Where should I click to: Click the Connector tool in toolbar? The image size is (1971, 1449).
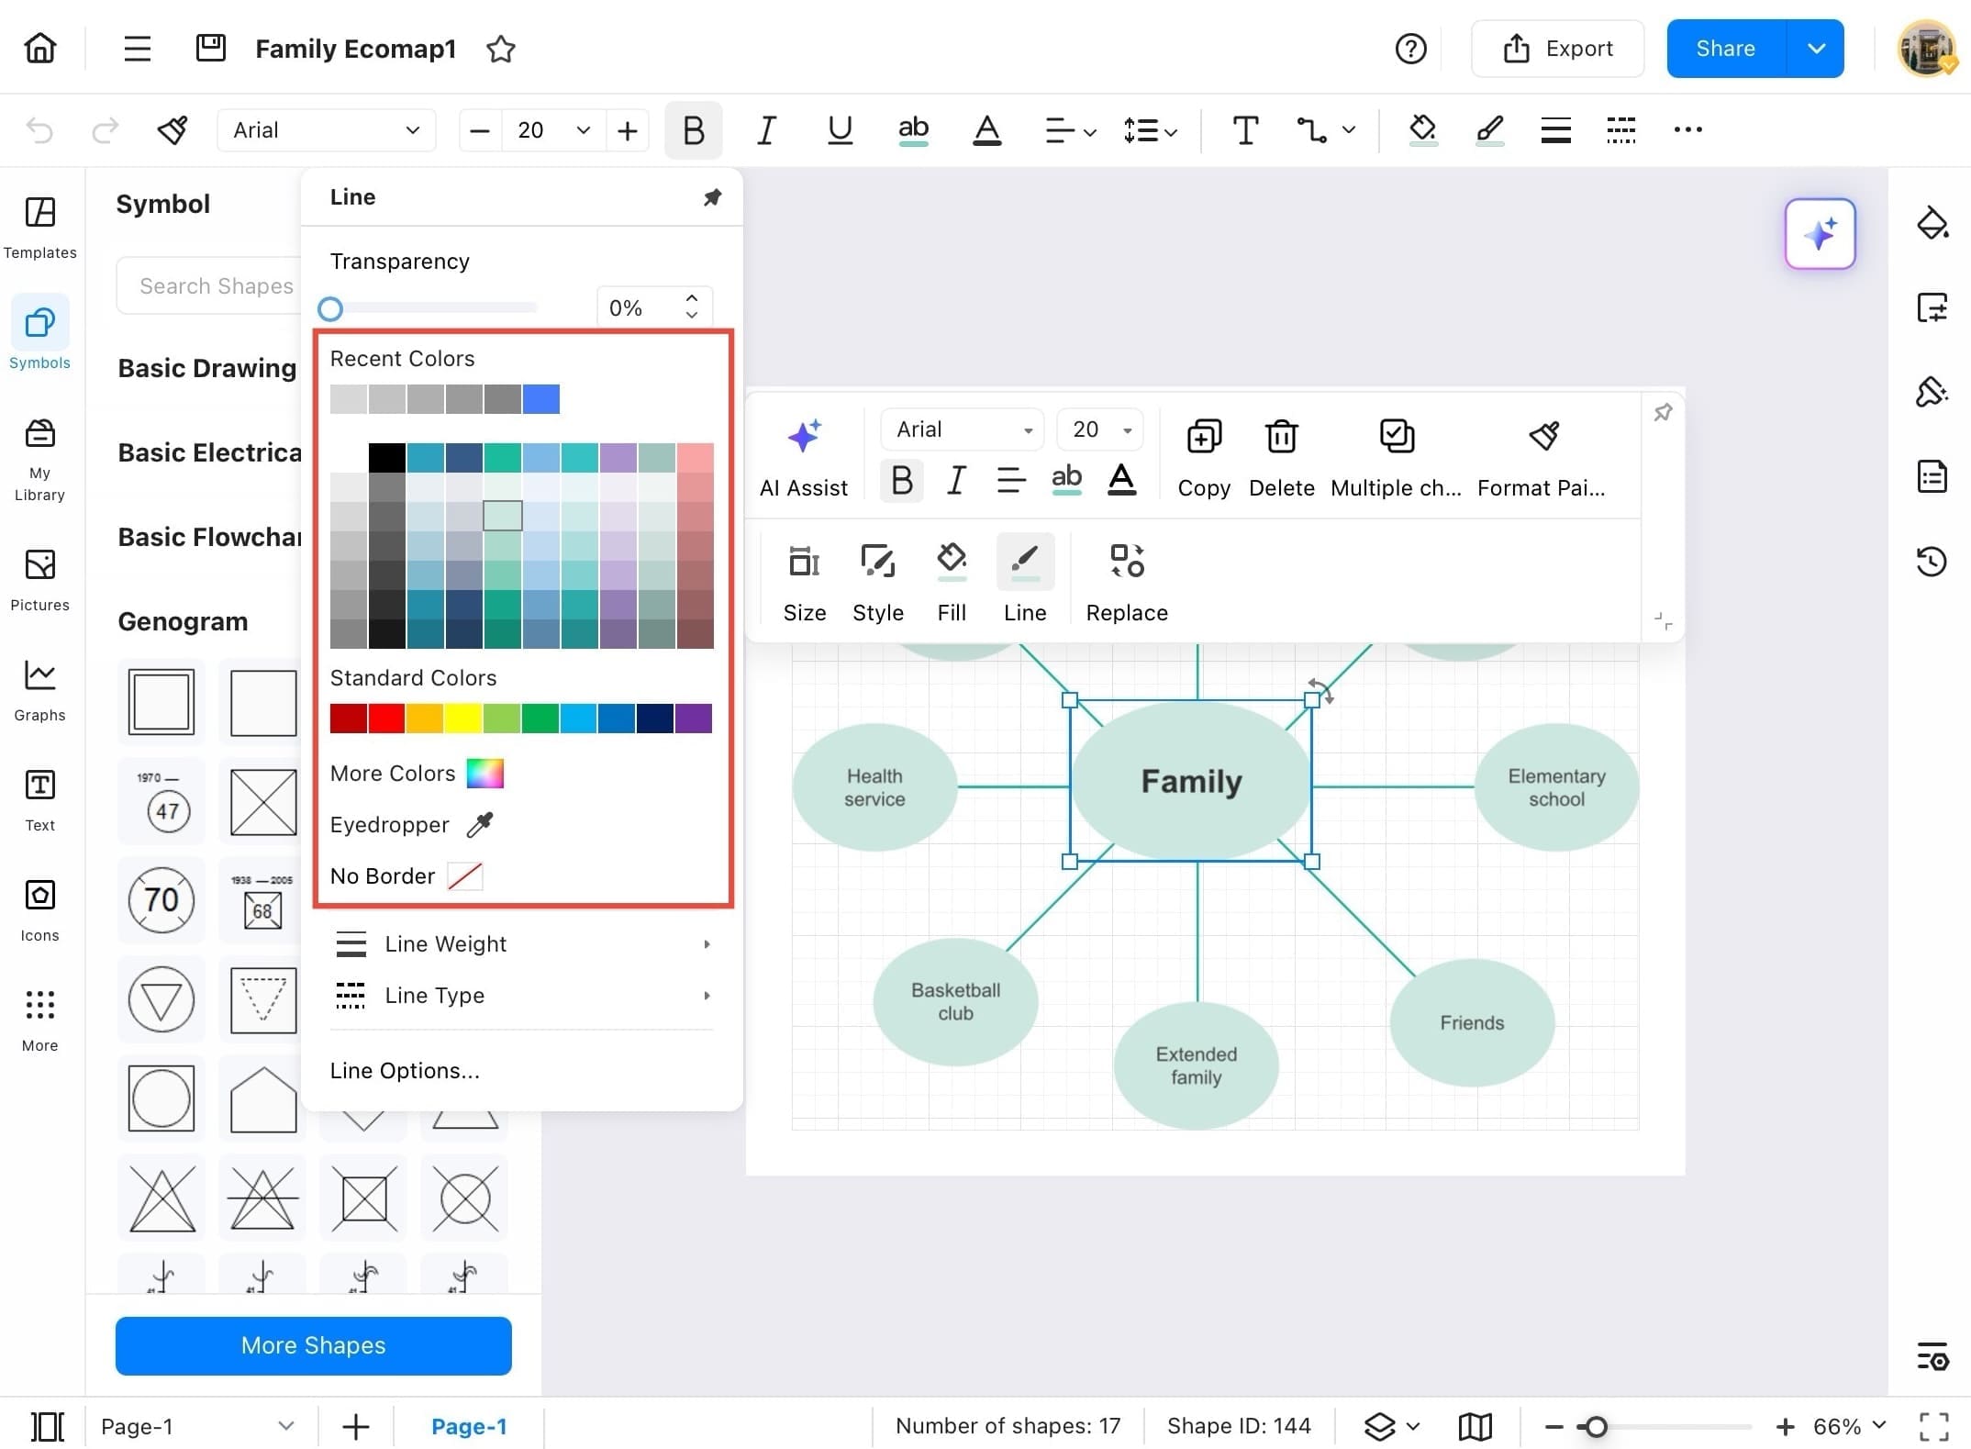tap(1311, 130)
